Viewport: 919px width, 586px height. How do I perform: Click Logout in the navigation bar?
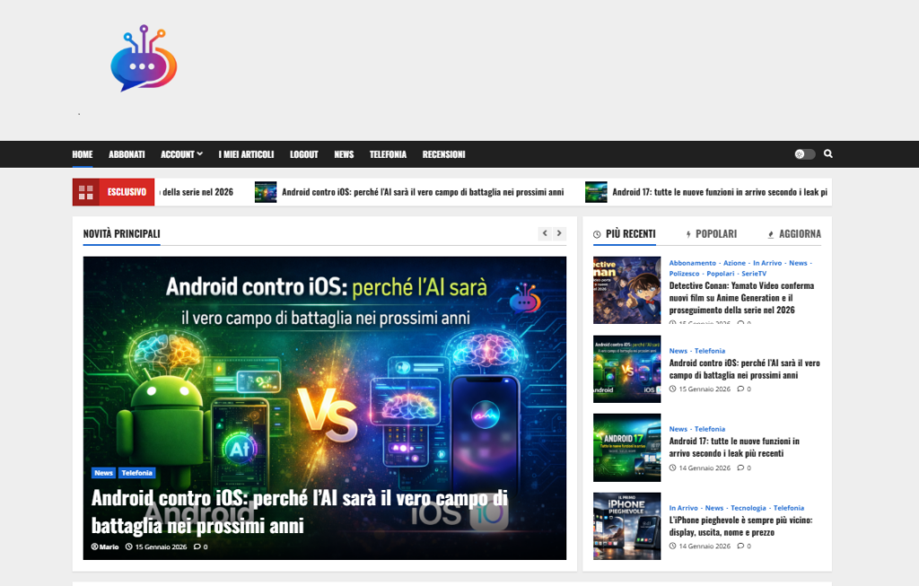(x=303, y=154)
